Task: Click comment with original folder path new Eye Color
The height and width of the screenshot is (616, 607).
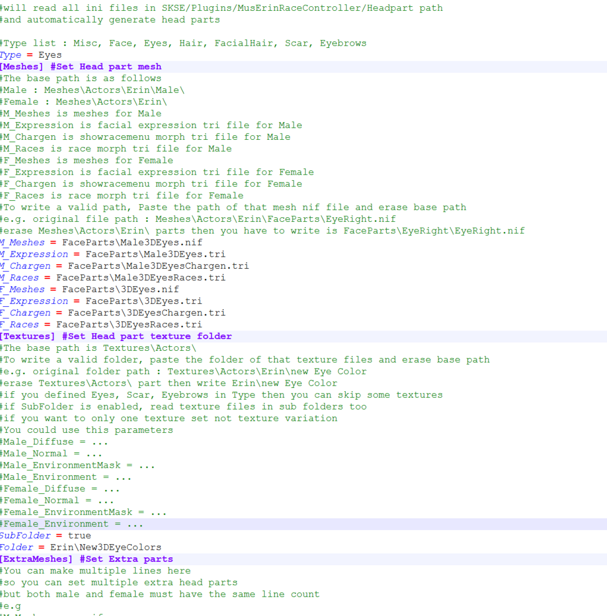Action: [x=183, y=372]
